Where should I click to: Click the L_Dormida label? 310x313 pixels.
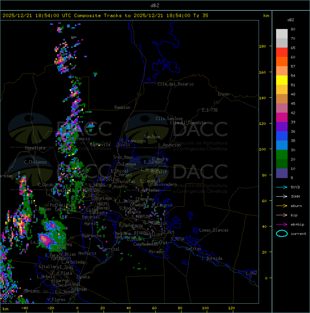pos(212,258)
